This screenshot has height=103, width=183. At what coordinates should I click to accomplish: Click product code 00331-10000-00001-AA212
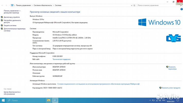[53, 88]
